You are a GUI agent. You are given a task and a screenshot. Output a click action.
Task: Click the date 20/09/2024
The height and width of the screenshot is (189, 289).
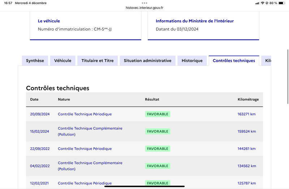click(x=40, y=114)
